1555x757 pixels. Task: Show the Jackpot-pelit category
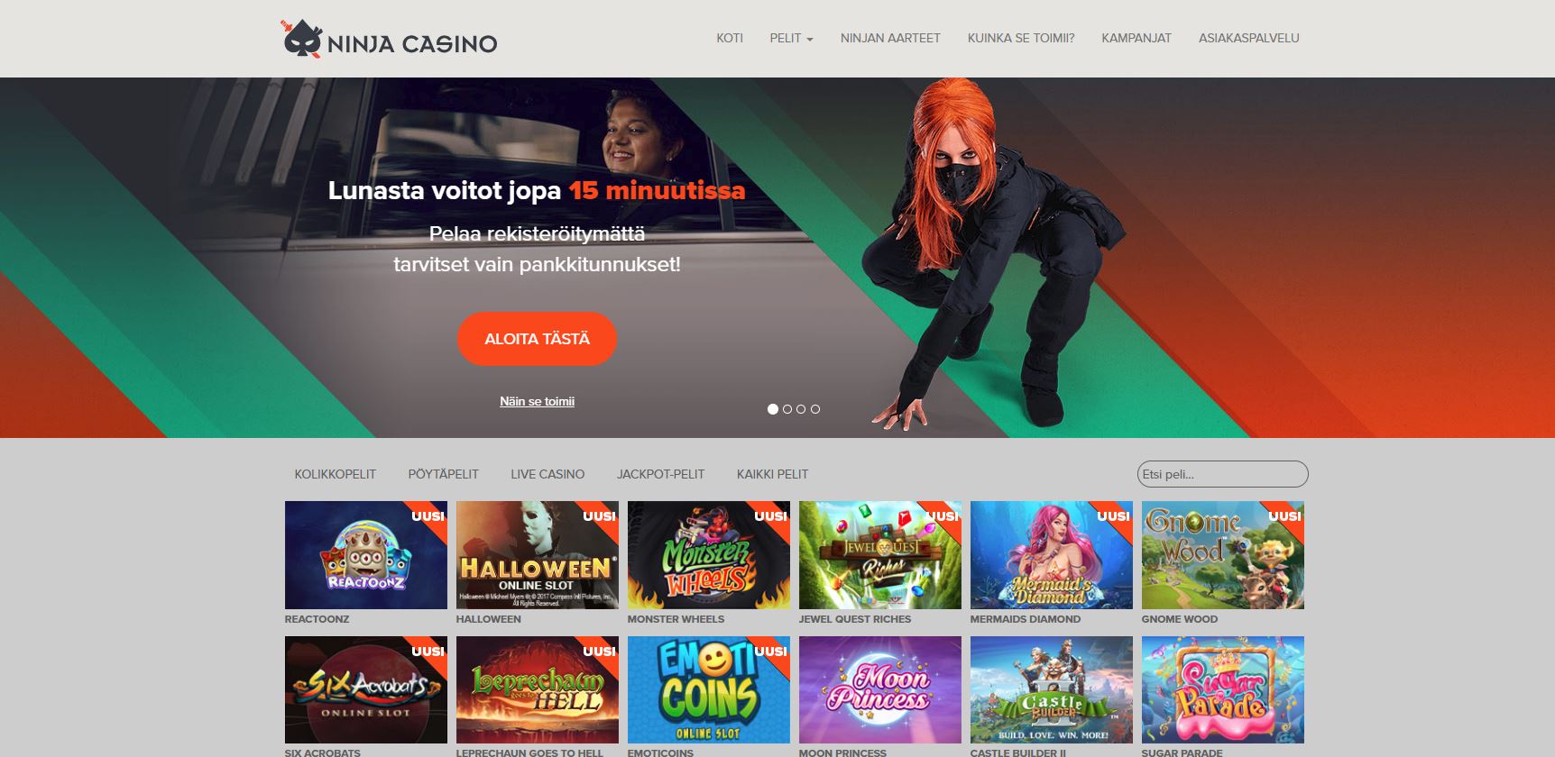[660, 474]
